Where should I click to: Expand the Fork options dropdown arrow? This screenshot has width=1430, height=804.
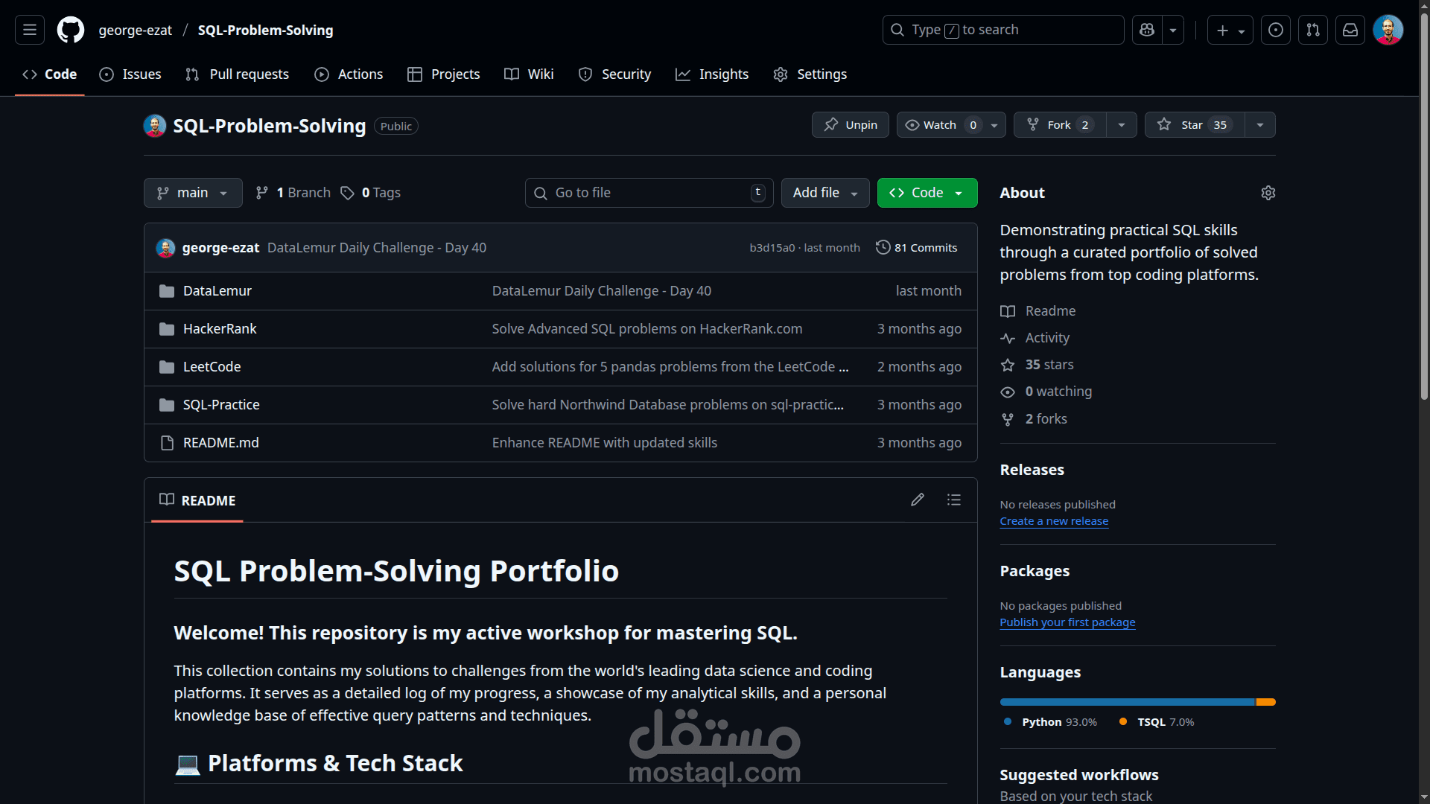click(x=1122, y=125)
